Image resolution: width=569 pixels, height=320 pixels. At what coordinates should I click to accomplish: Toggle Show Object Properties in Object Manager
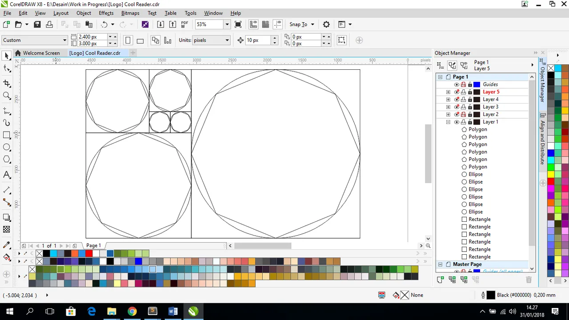tap(440, 65)
